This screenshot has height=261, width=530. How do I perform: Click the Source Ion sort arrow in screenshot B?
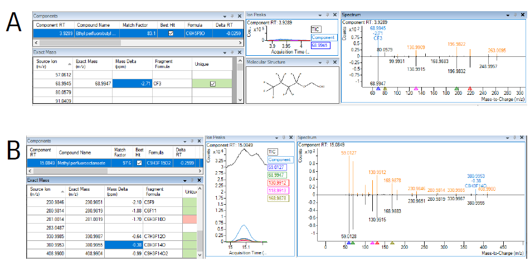pos(62,191)
